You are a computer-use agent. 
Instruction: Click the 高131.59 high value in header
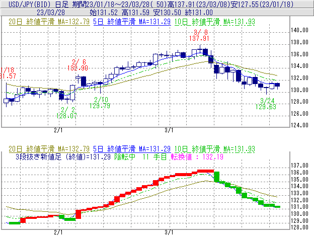point(135,13)
